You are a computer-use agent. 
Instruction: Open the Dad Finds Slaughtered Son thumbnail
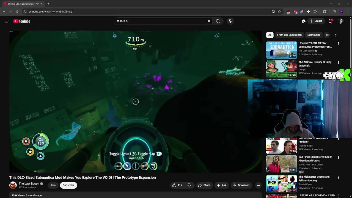click(281, 164)
